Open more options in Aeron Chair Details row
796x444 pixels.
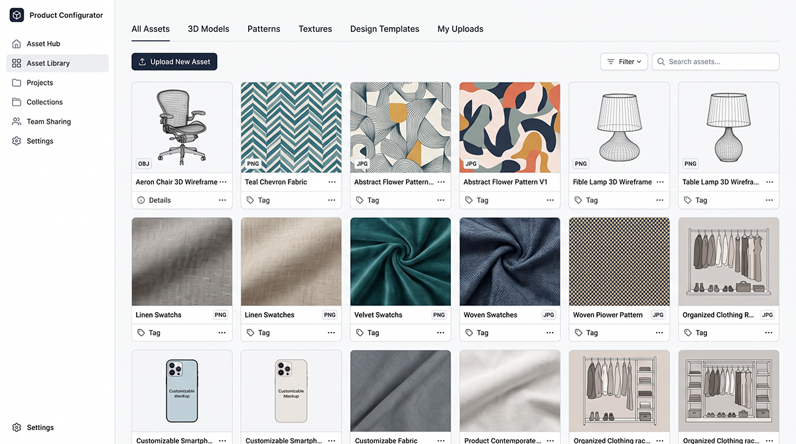tap(223, 200)
